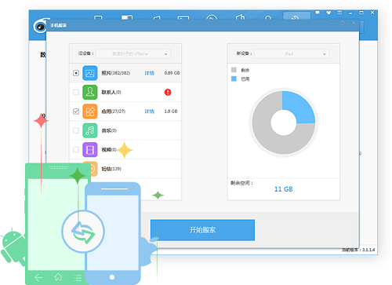Uncheck the apps (27/27) checkbox
This screenshot has height=285, width=392.
76,111
